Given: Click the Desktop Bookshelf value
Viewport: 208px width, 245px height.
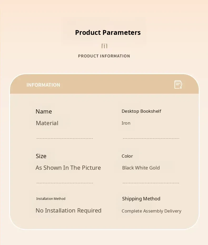Looking at the screenshot, I should 141,111.
